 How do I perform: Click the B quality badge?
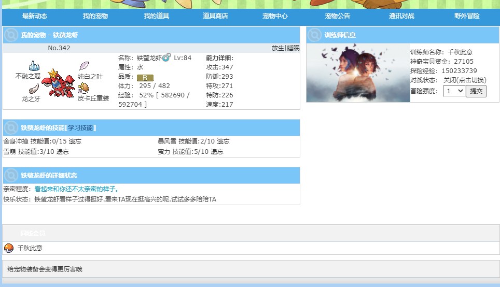145,77
